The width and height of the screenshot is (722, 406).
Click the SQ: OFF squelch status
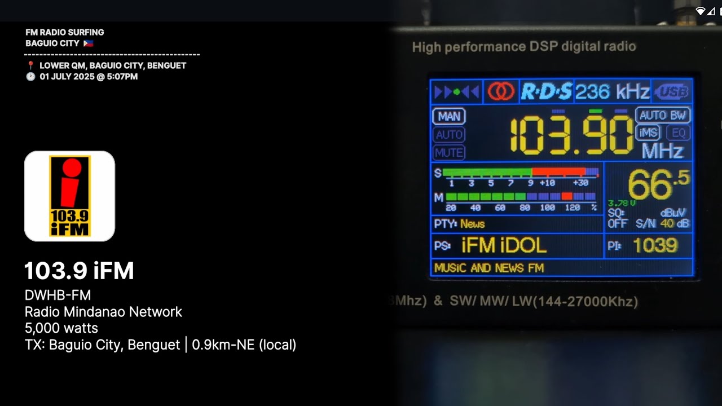pos(618,218)
